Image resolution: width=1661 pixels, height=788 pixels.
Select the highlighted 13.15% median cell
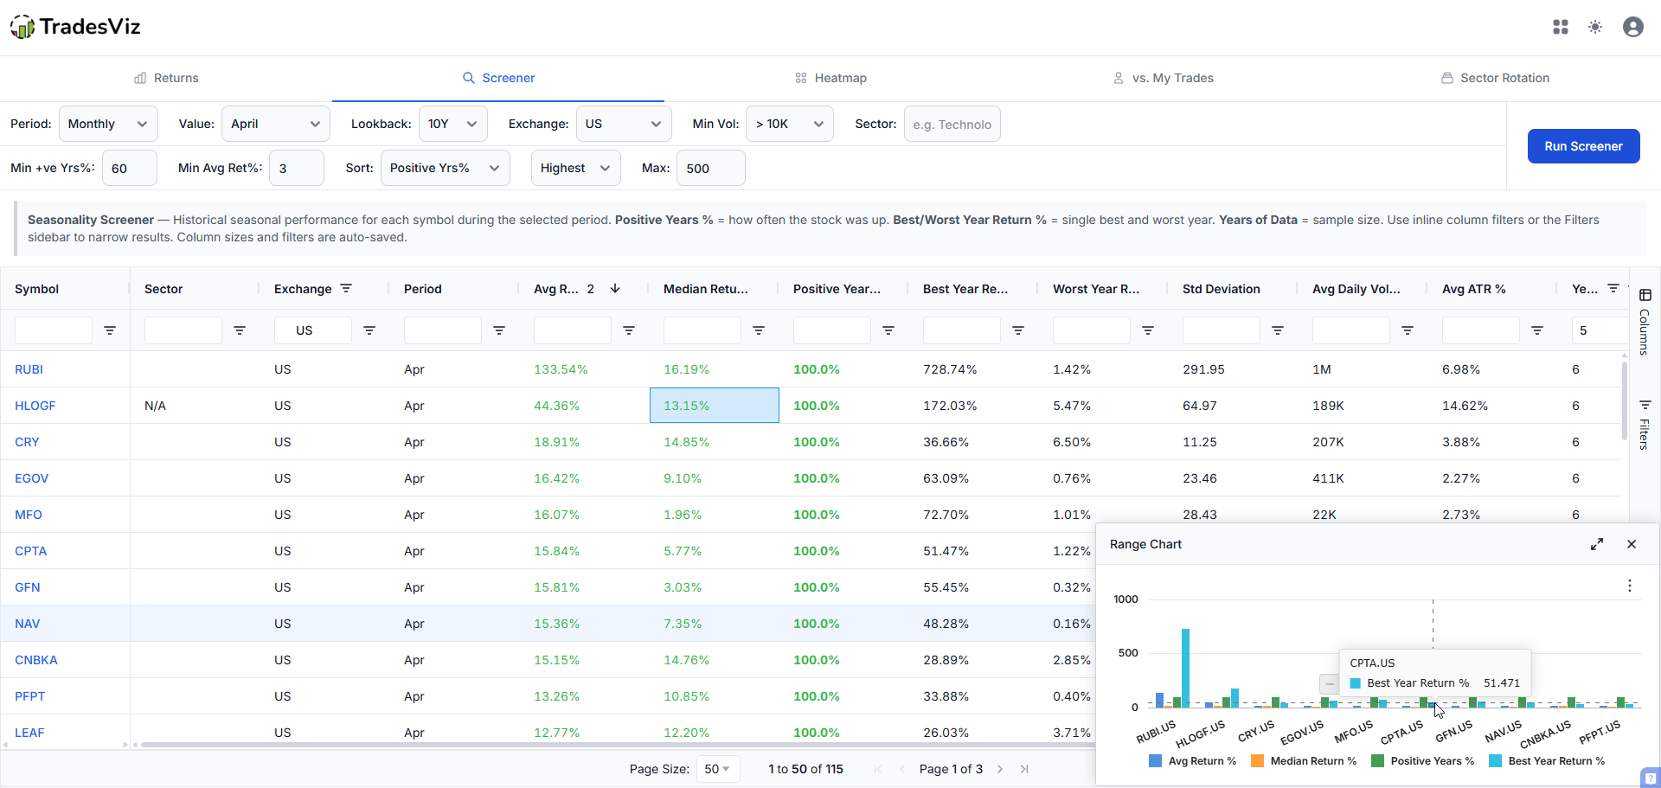point(715,406)
